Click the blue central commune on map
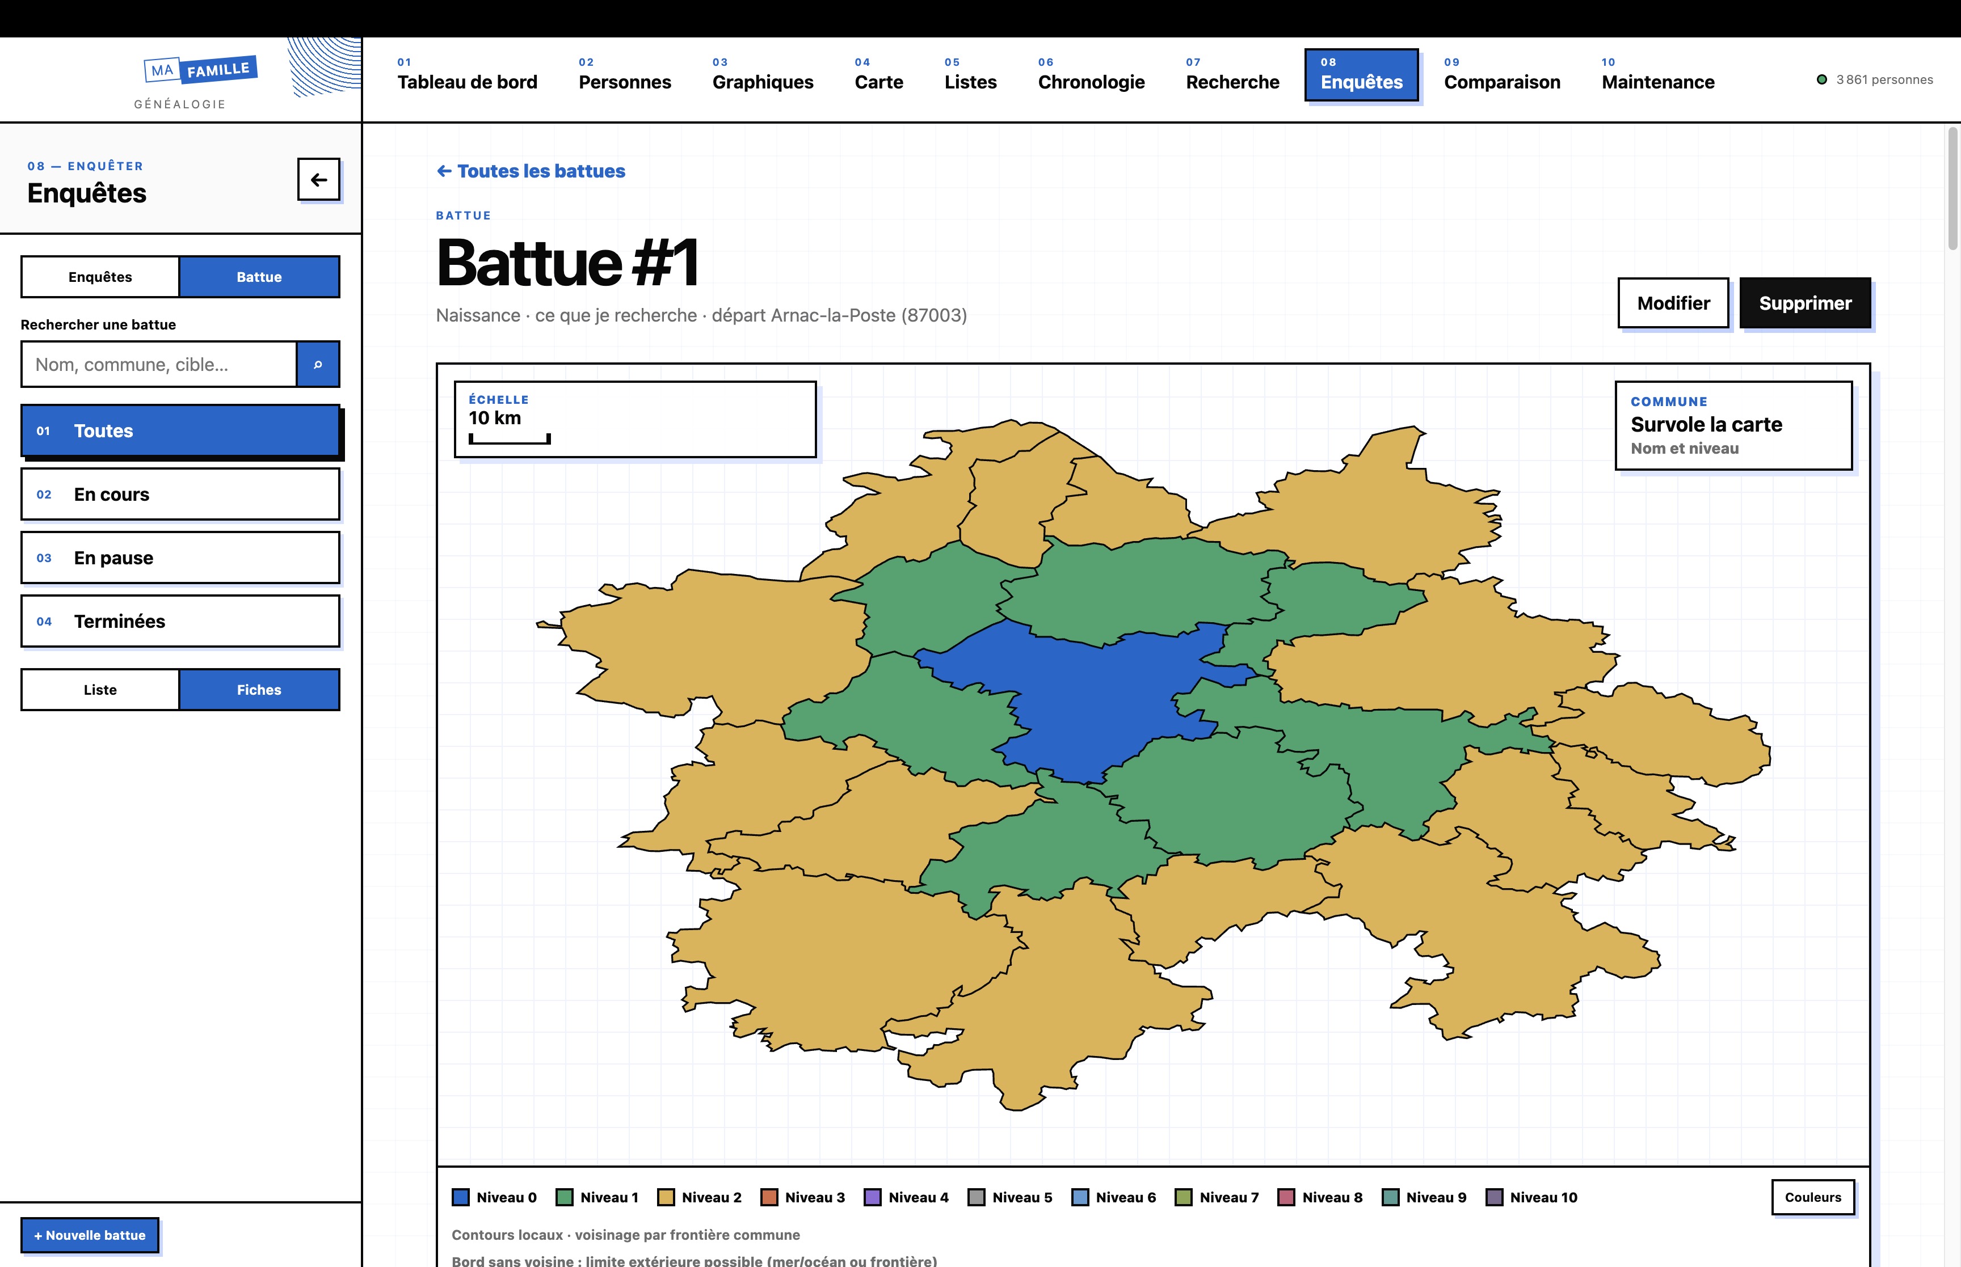1961x1267 pixels. (x=1095, y=699)
